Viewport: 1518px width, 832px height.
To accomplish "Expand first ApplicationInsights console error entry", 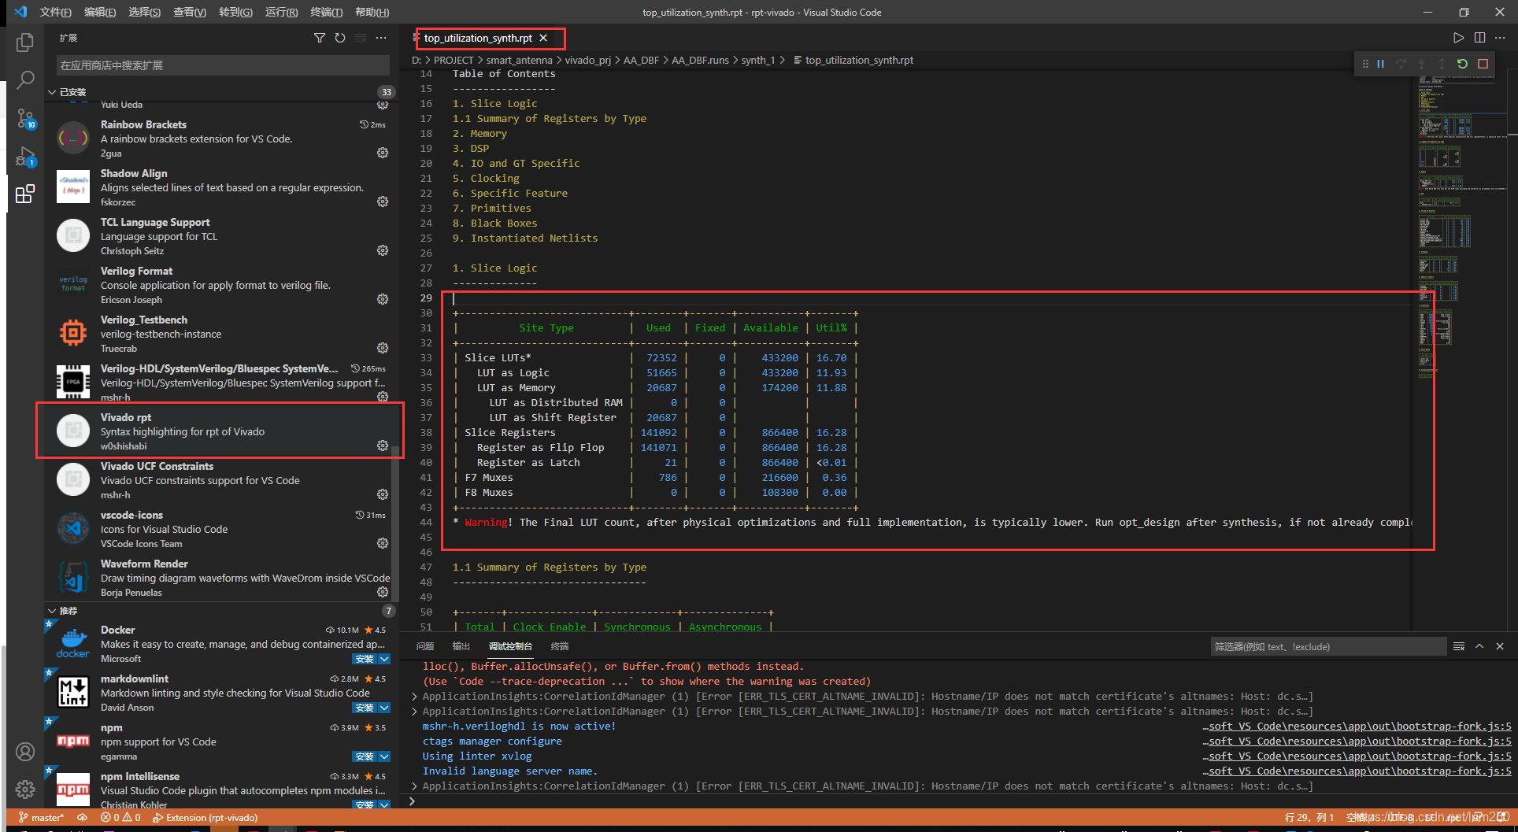I will (415, 697).
